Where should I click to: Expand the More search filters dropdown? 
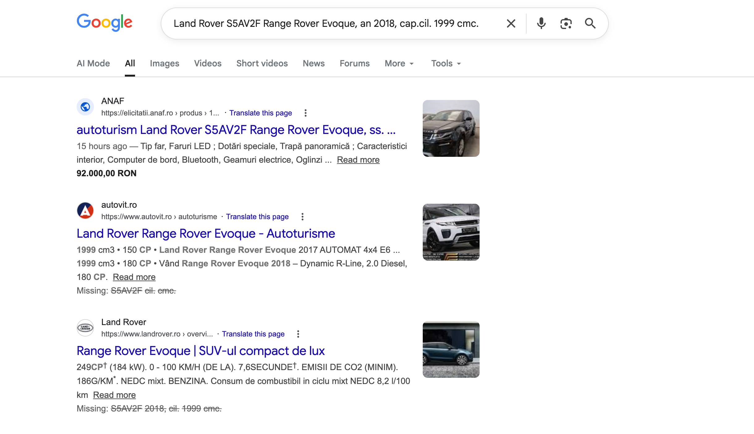point(399,64)
